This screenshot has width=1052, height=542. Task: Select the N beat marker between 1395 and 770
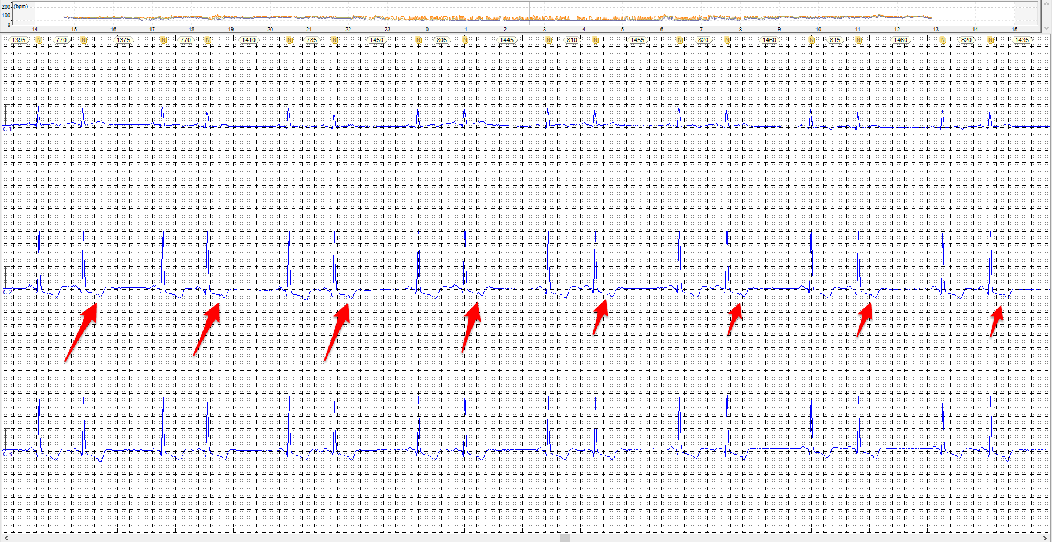point(39,40)
